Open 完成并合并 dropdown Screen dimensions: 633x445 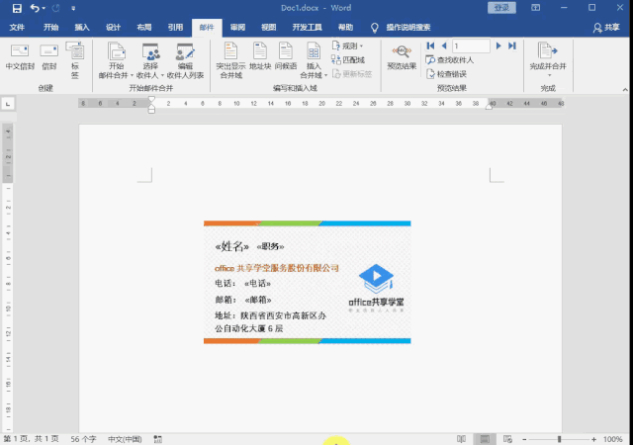tap(548, 59)
